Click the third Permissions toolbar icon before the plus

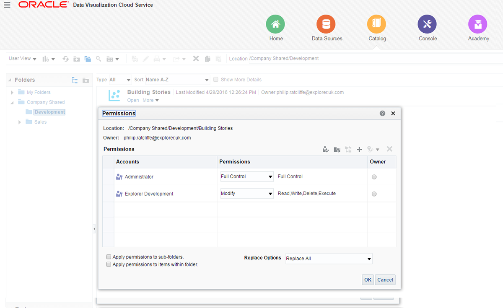tap(348, 149)
